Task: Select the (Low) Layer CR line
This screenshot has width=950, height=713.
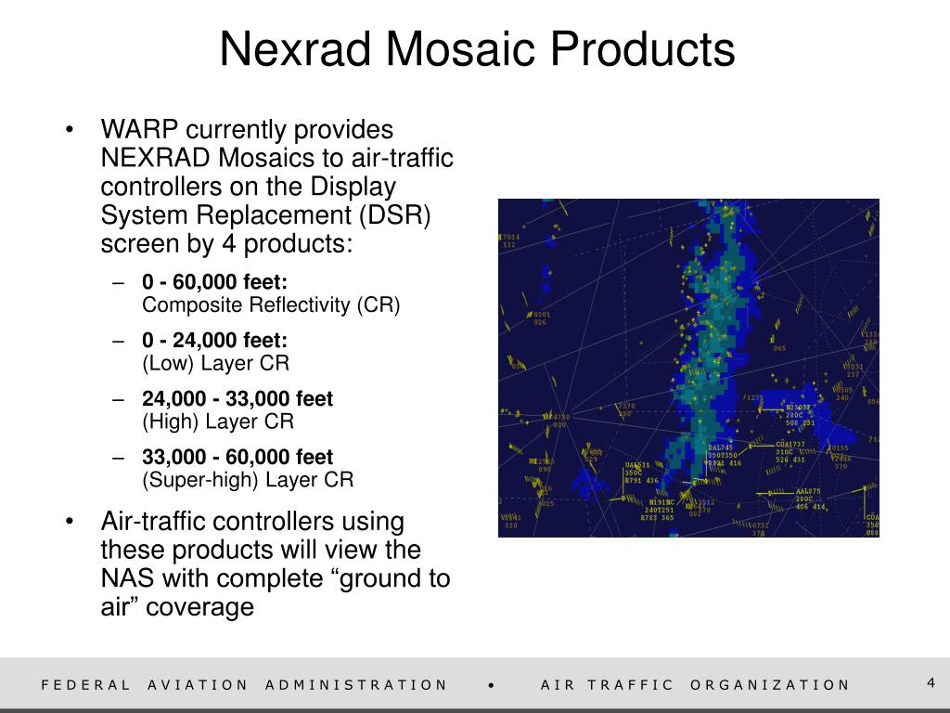Action: coord(215,363)
